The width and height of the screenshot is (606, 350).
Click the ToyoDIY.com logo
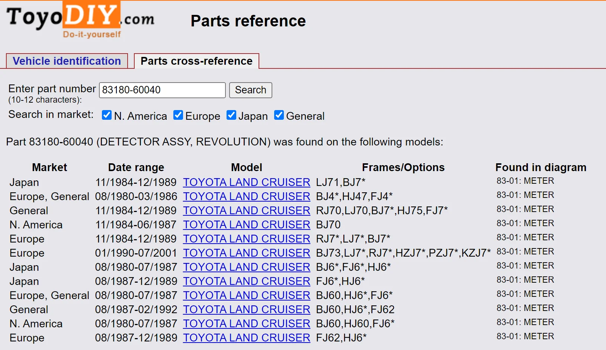80,19
